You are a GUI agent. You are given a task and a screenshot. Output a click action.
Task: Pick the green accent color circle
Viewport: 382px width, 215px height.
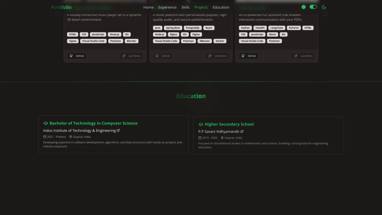(303, 7)
